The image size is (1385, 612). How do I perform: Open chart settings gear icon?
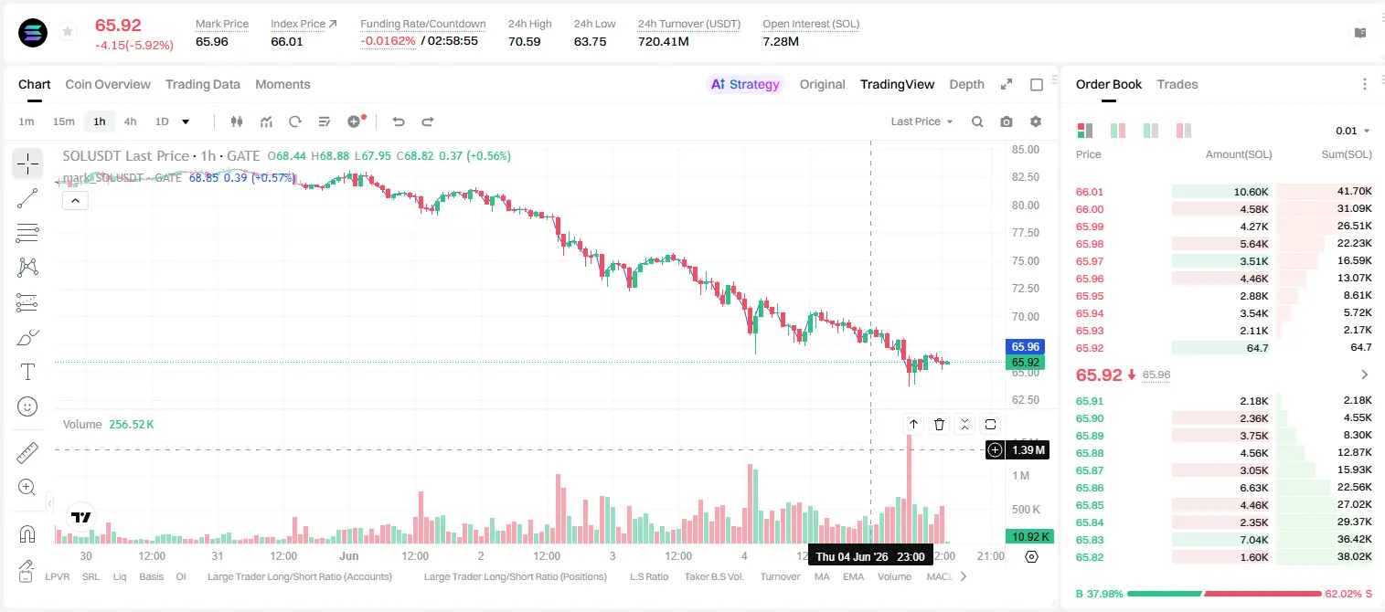(1036, 121)
